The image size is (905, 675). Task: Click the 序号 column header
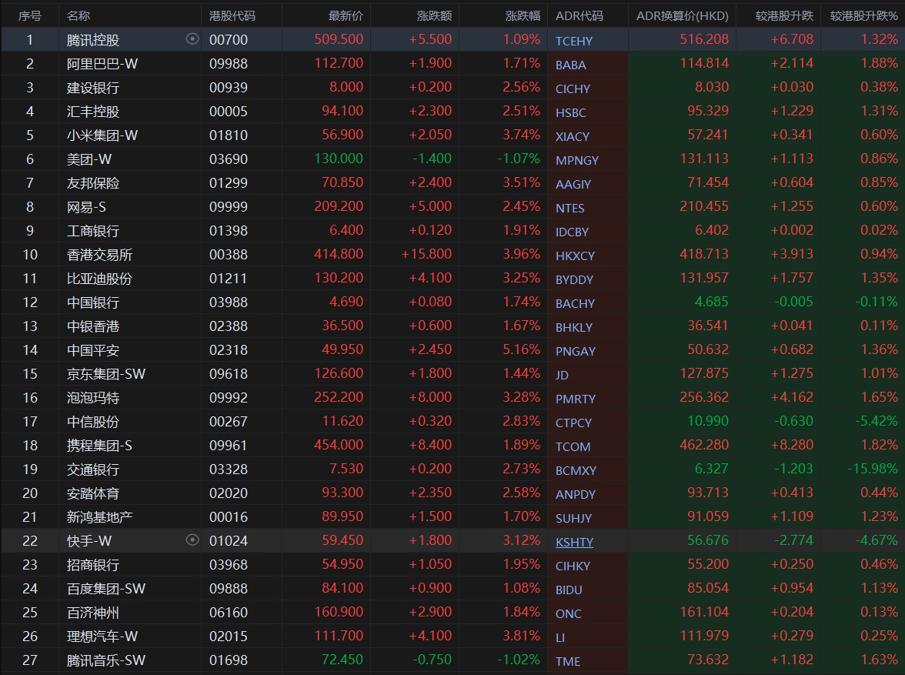[x=30, y=15]
